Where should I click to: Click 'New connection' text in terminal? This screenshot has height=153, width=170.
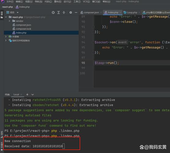point(17,141)
